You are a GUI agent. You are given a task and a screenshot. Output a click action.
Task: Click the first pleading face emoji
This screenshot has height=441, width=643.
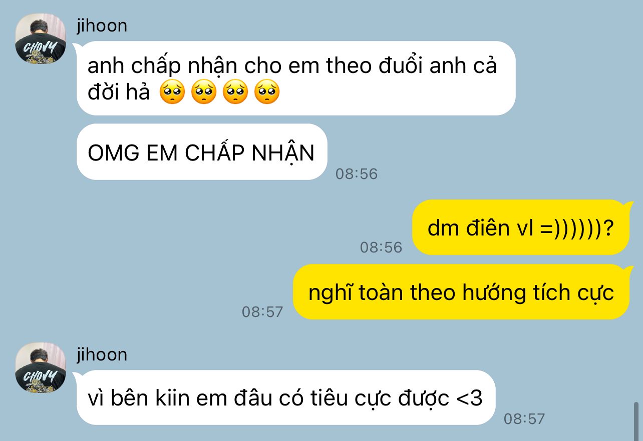(x=172, y=92)
